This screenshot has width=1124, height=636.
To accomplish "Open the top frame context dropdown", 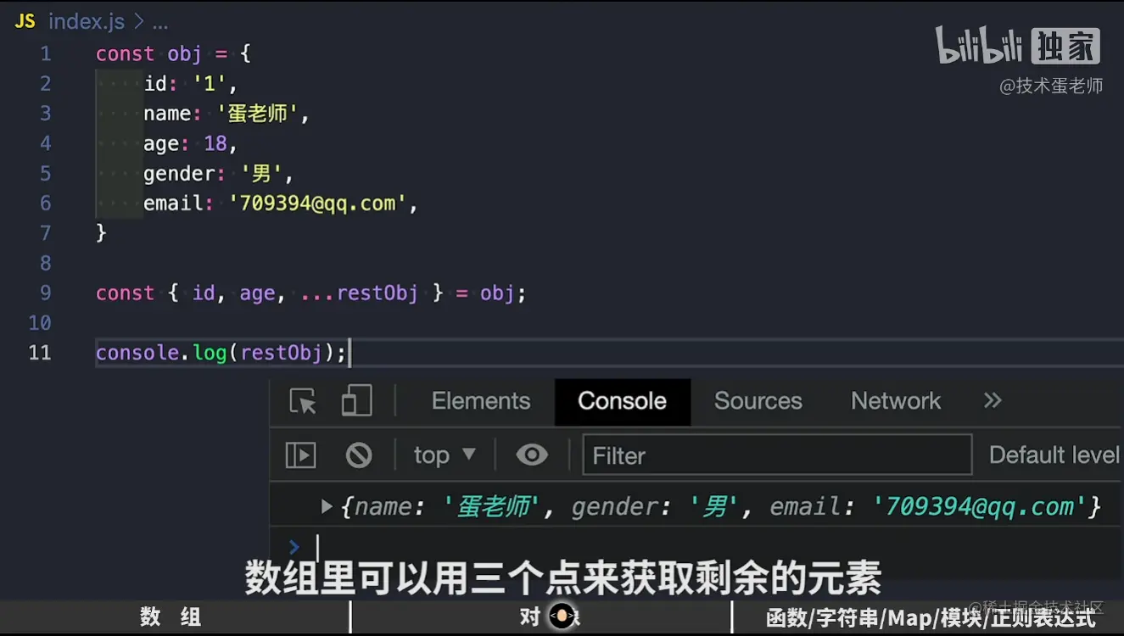I will (x=442, y=455).
